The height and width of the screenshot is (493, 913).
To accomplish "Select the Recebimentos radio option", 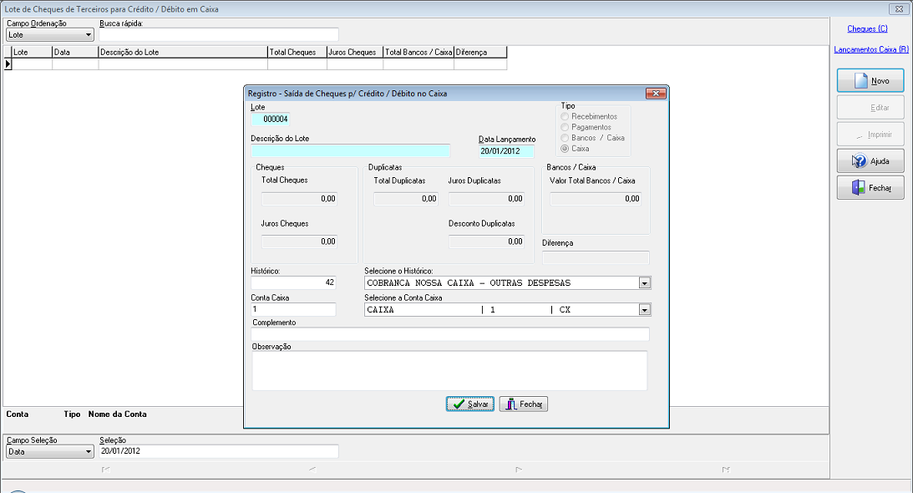I will pyautogui.click(x=565, y=116).
